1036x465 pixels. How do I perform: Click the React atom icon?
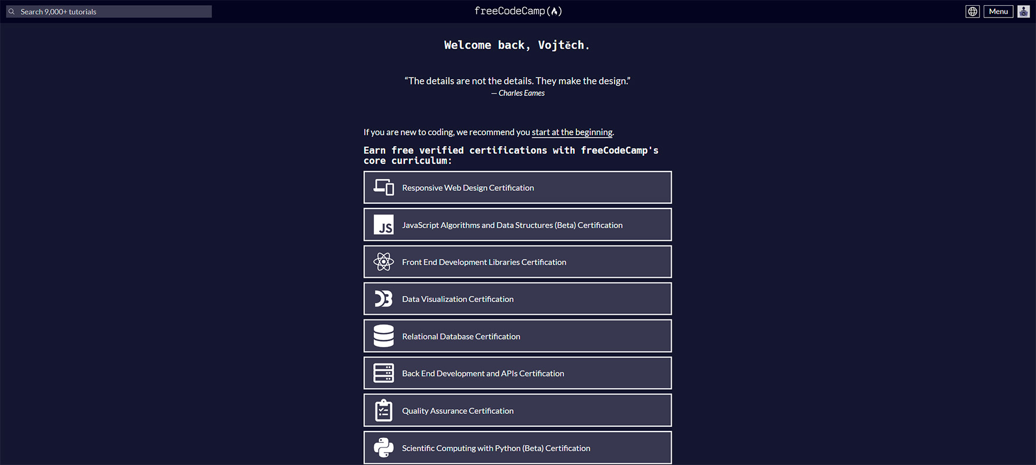click(x=384, y=262)
